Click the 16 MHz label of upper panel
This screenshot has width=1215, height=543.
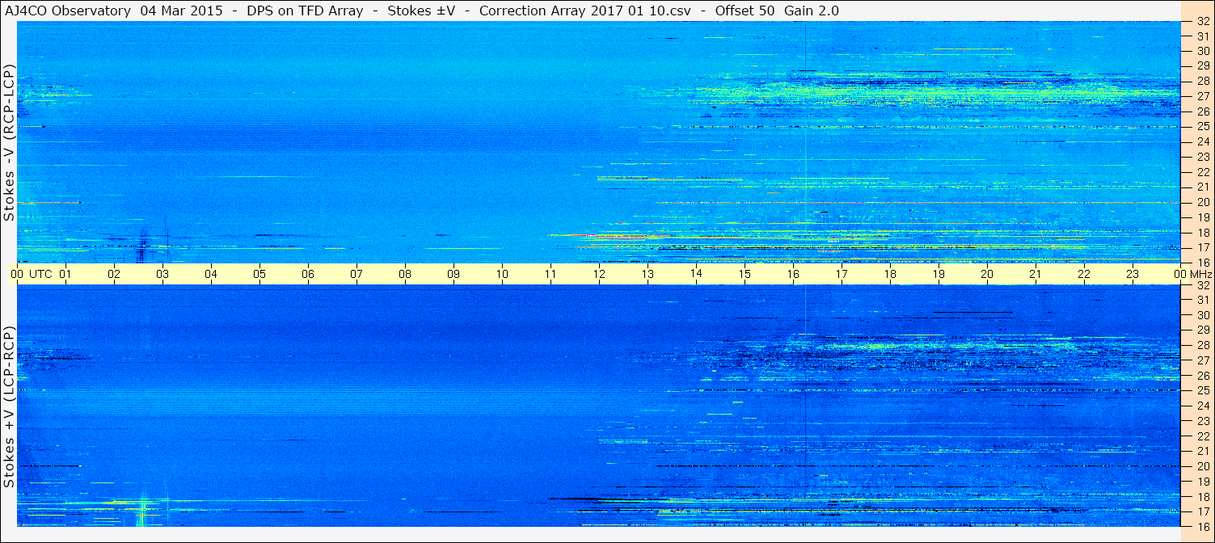[1202, 263]
